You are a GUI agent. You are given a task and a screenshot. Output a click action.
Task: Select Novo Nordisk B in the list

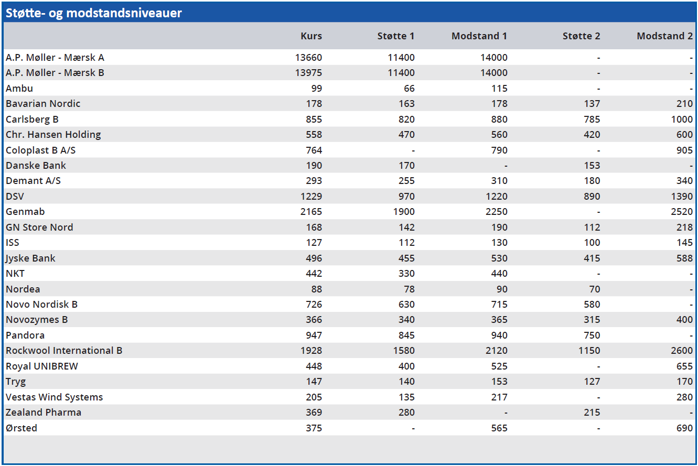click(41, 305)
